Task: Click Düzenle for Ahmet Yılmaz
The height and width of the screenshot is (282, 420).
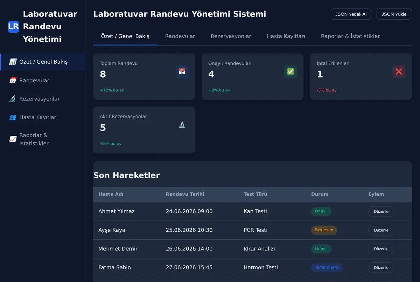Action: tap(381, 211)
